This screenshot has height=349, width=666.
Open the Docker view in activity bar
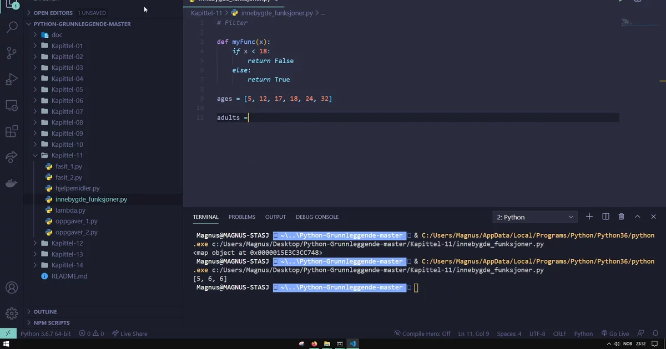tap(11, 183)
